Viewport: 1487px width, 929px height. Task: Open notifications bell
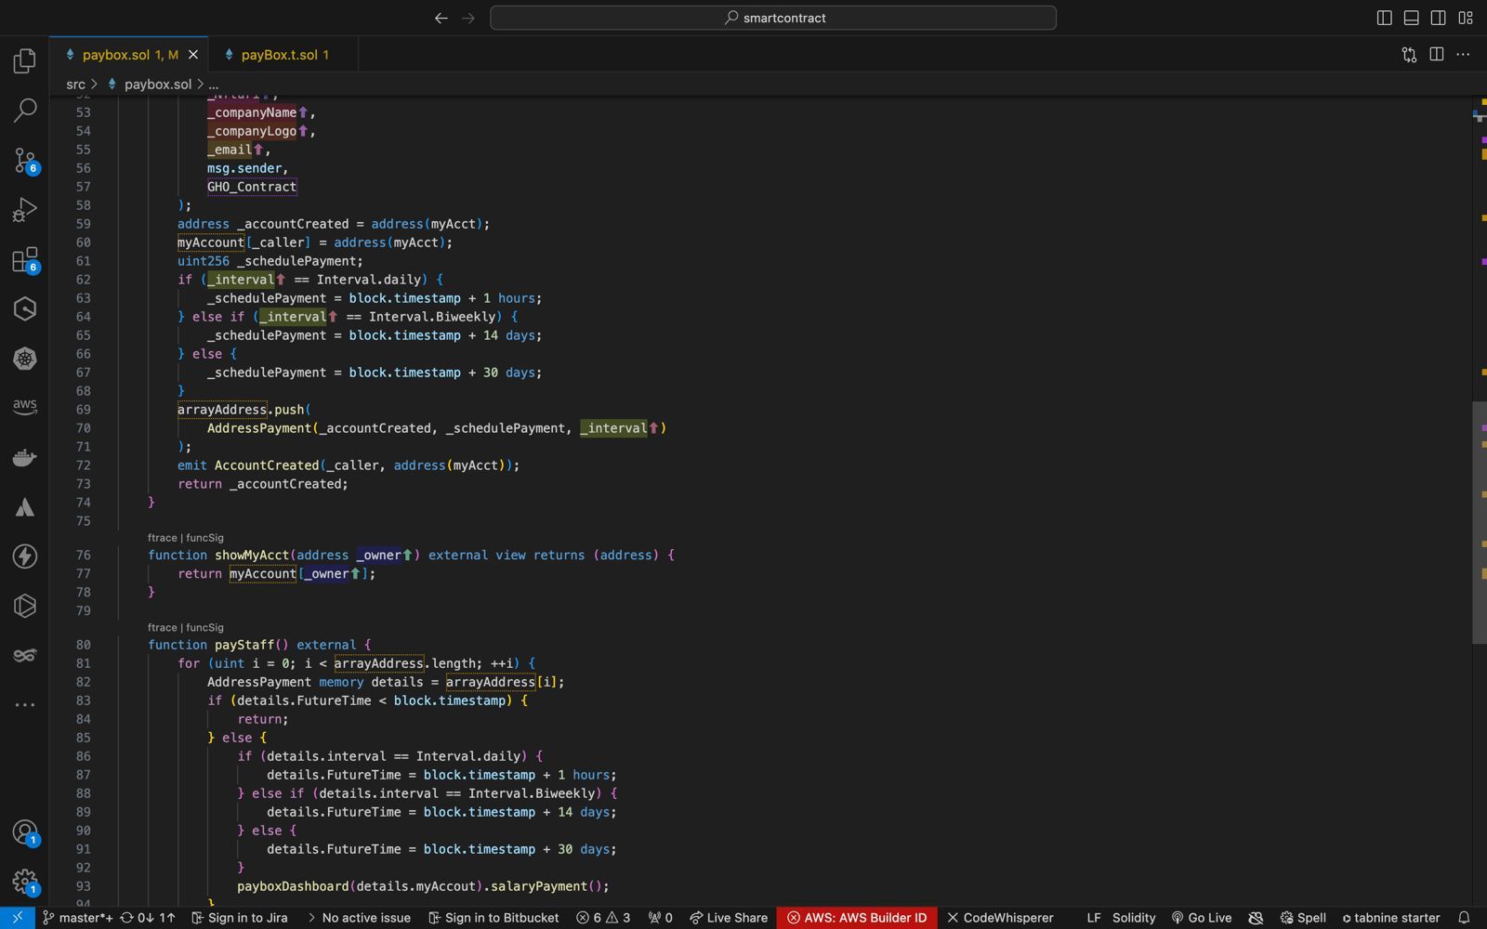[1464, 918]
